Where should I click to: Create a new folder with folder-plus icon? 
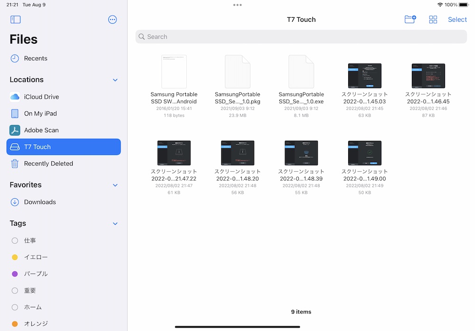point(410,19)
